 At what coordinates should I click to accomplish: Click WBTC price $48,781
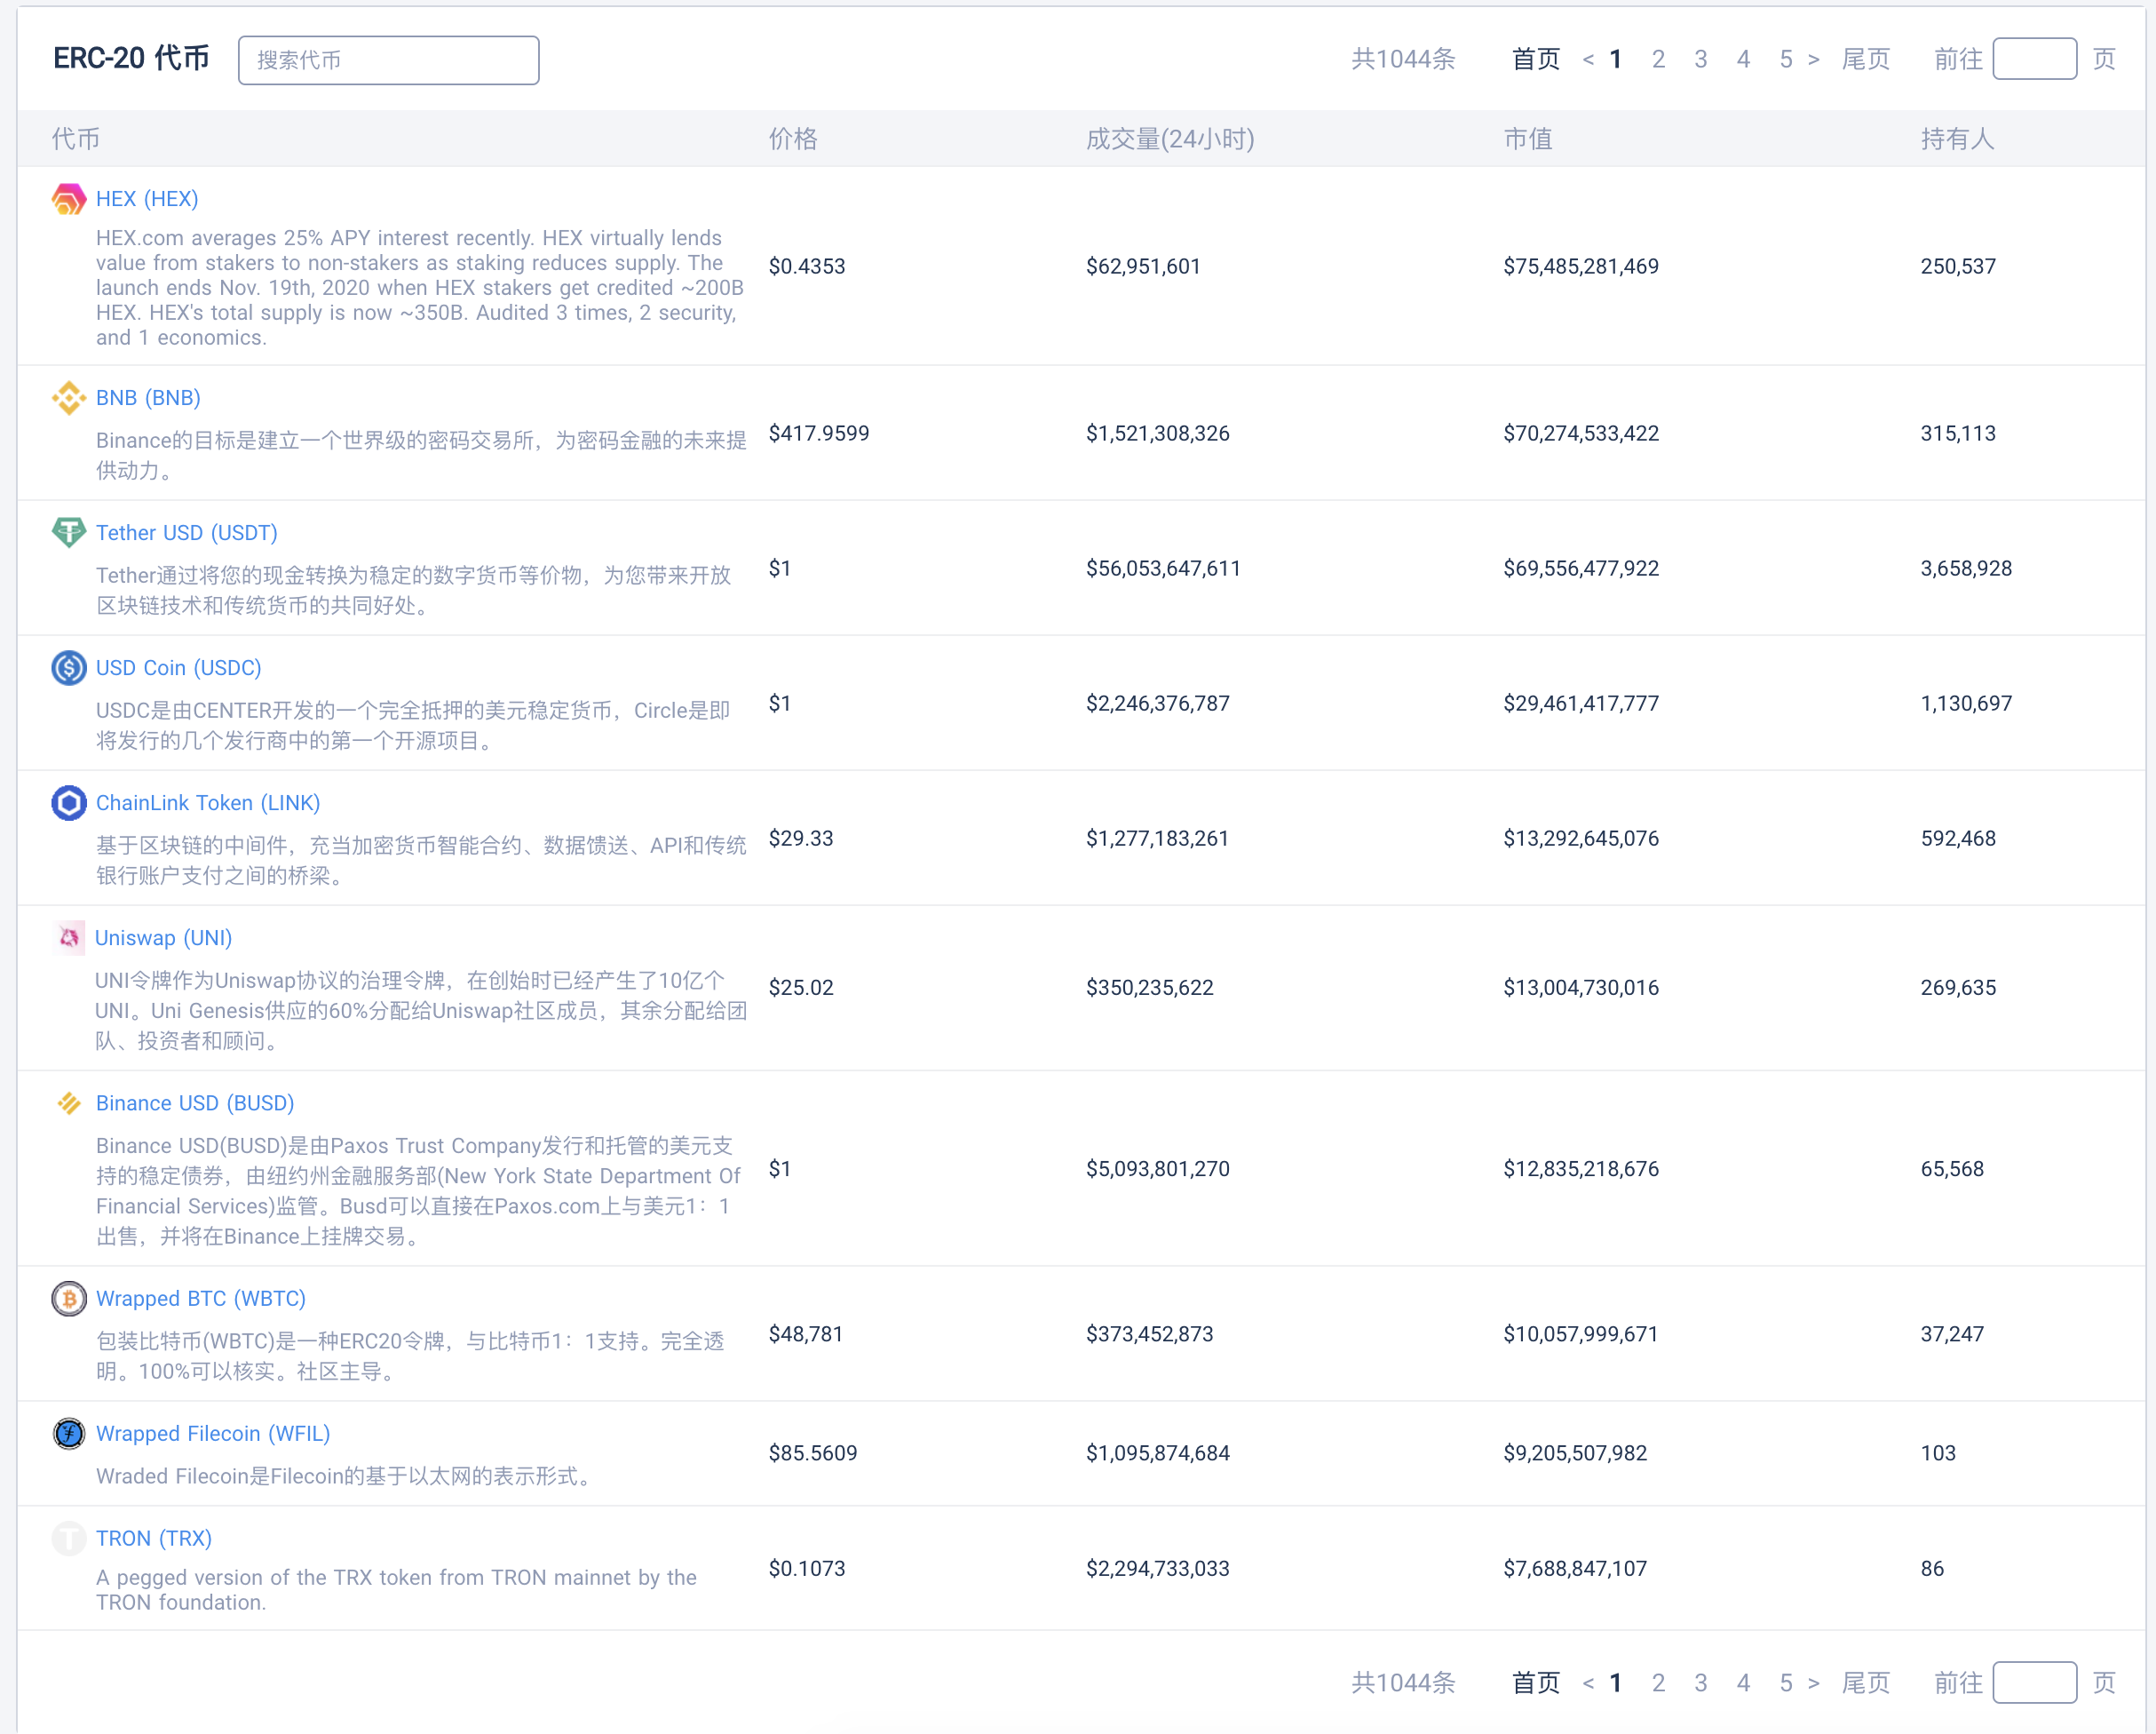[806, 1333]
